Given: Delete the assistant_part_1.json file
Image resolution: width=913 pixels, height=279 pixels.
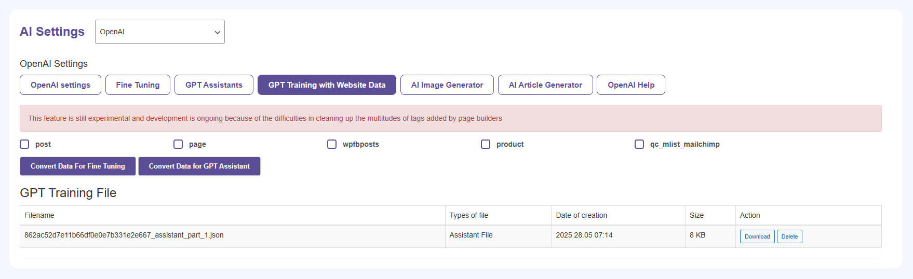Looking at the screenshot, I should pos(789,236).
